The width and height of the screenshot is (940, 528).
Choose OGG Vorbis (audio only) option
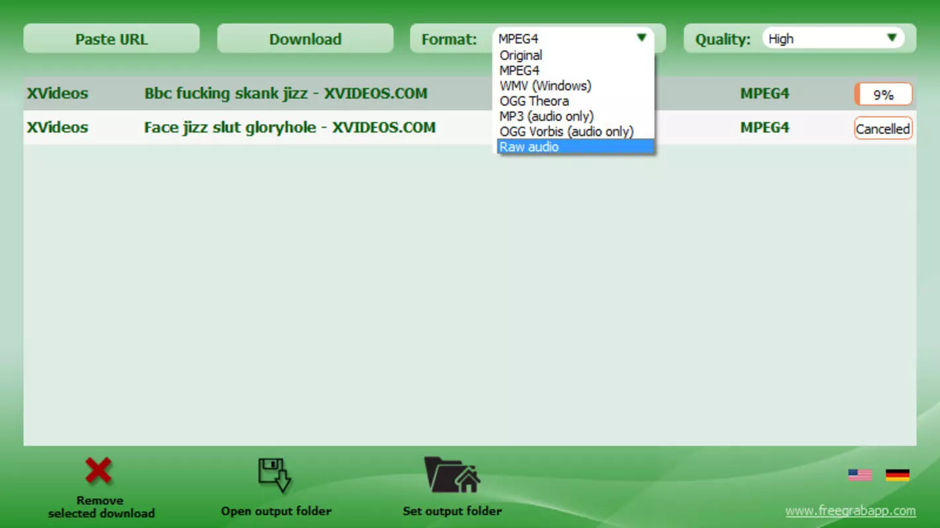(x=575, y=131)
